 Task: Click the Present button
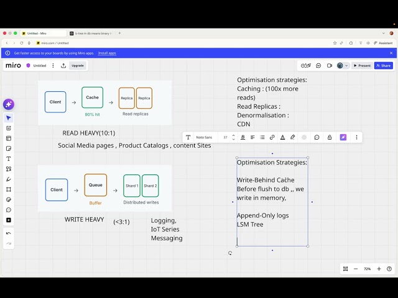tap(362, 66)
